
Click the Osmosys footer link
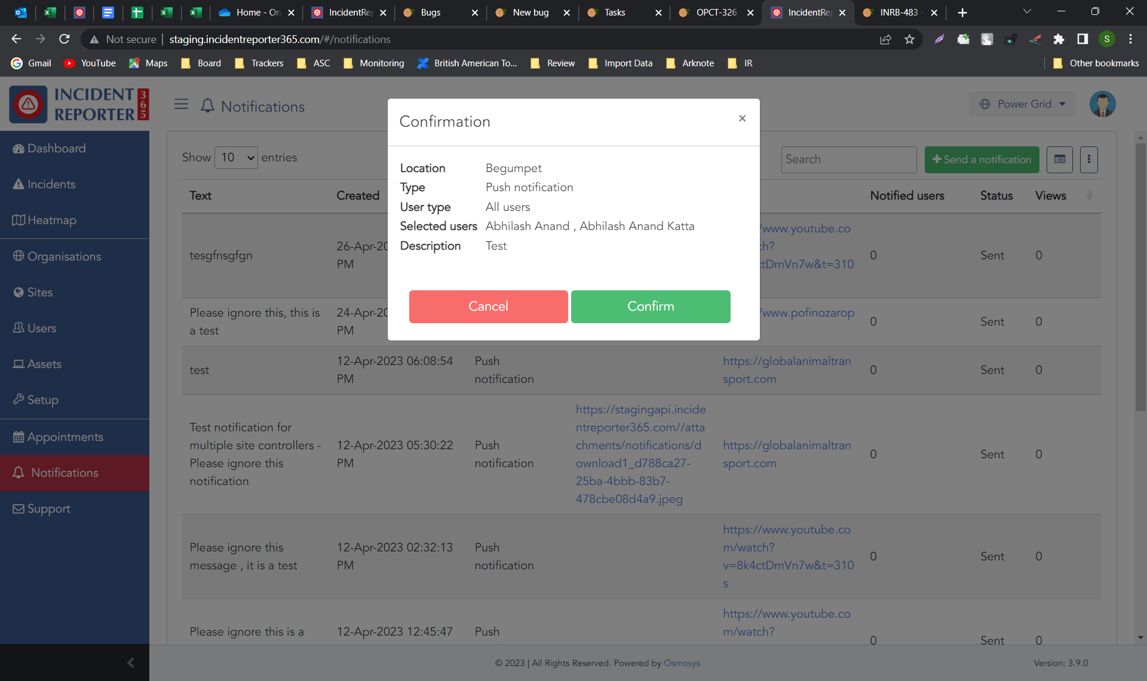(x=682, y=663)
